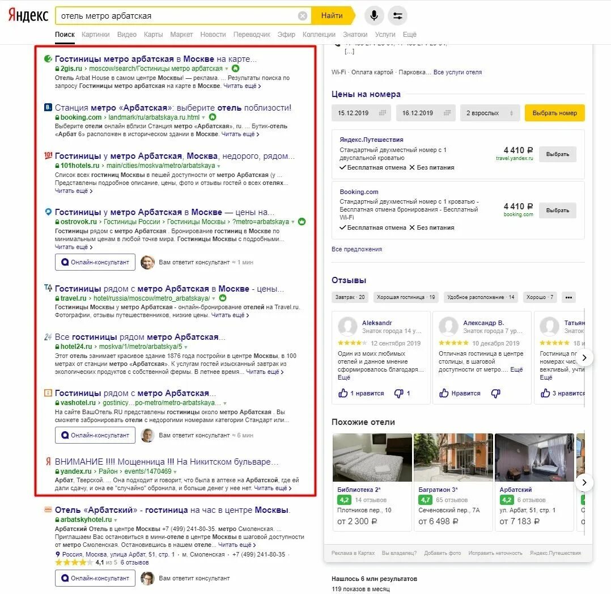Click Добавить фото footer link
Screen dimensions: 611x594
tap(442, 553)
